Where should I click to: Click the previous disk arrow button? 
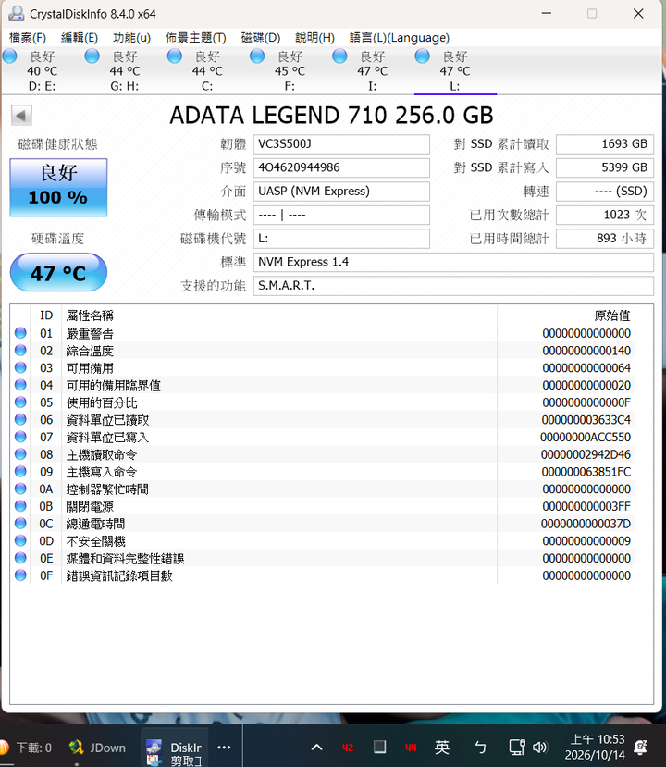[21, 116]
